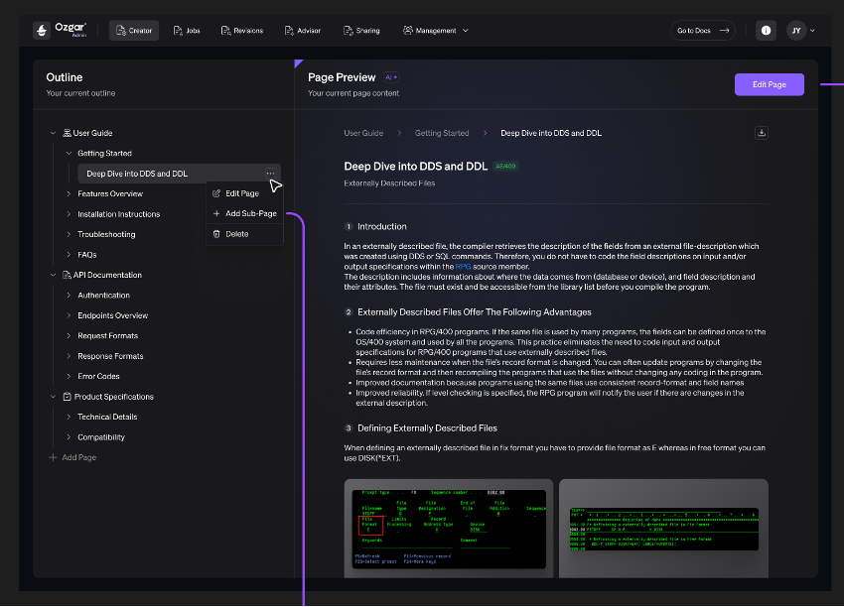Open the free format terminal screenshot thumbnail
This screenshot has width=844, height=607.
coord(663,529)
